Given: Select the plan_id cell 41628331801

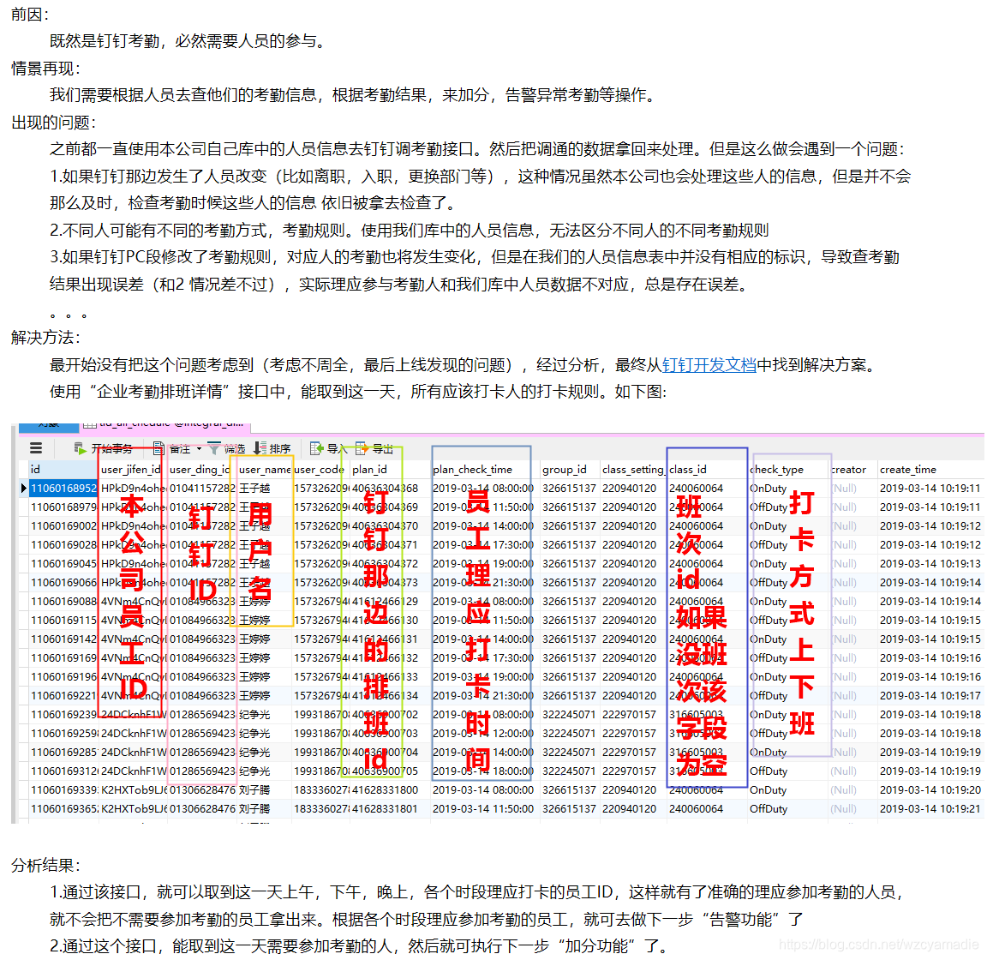Looking at the screenshot, I should [x=390, y=809].
